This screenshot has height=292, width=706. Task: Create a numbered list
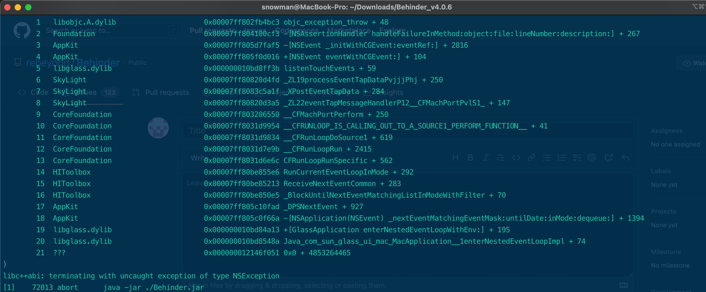pos(562,158)
